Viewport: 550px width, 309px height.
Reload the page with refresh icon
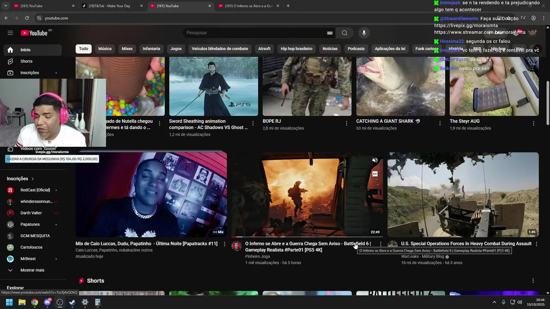[x=27, y=18]
